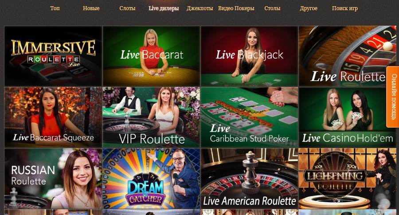This screenshot has height=215, width=399.
Task: Switch to the Топ tab
Action: [x=55, y=8]
